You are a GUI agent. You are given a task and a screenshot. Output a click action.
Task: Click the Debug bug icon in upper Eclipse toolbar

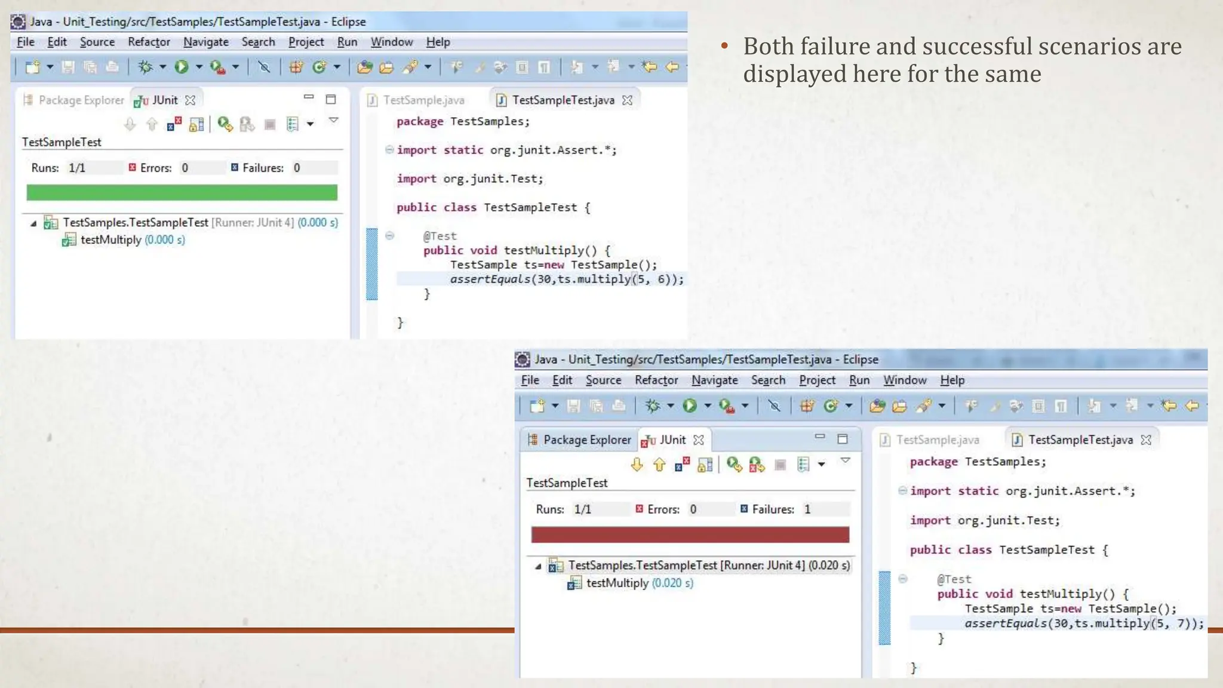point(145,67)
